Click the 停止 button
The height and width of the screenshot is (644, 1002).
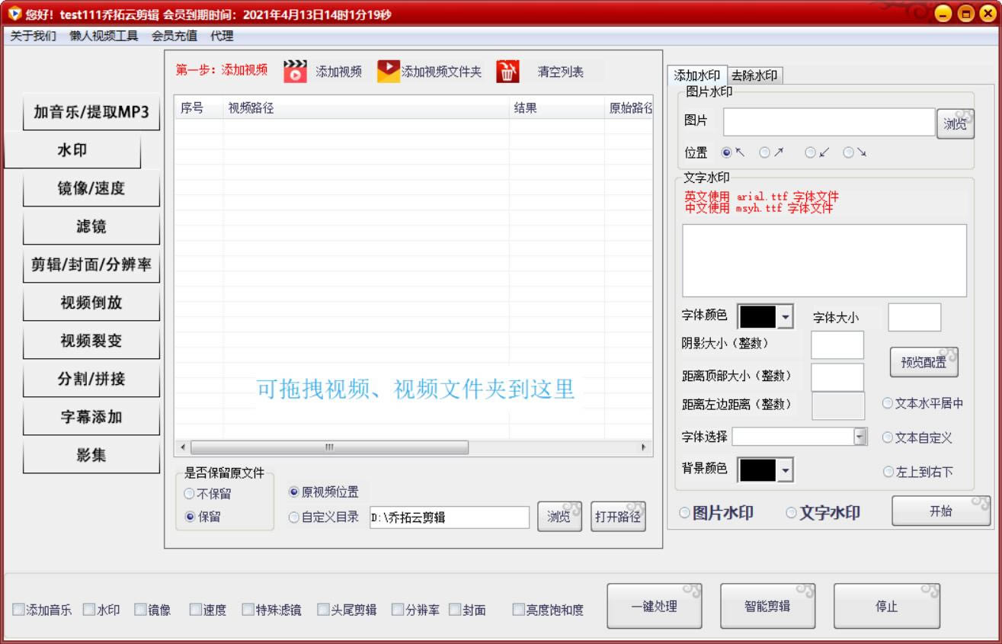887,607
